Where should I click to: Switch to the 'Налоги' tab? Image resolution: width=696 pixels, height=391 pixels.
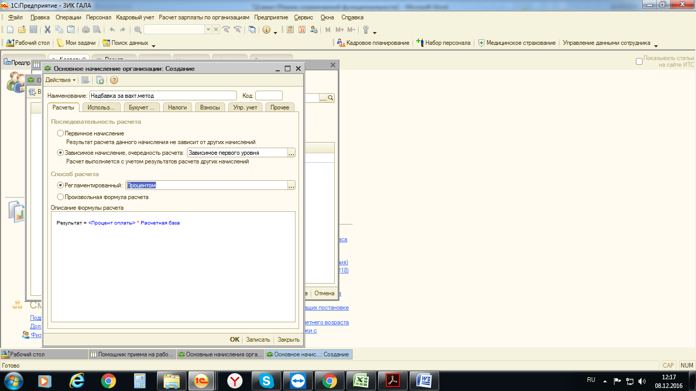[x=177, y=107]
